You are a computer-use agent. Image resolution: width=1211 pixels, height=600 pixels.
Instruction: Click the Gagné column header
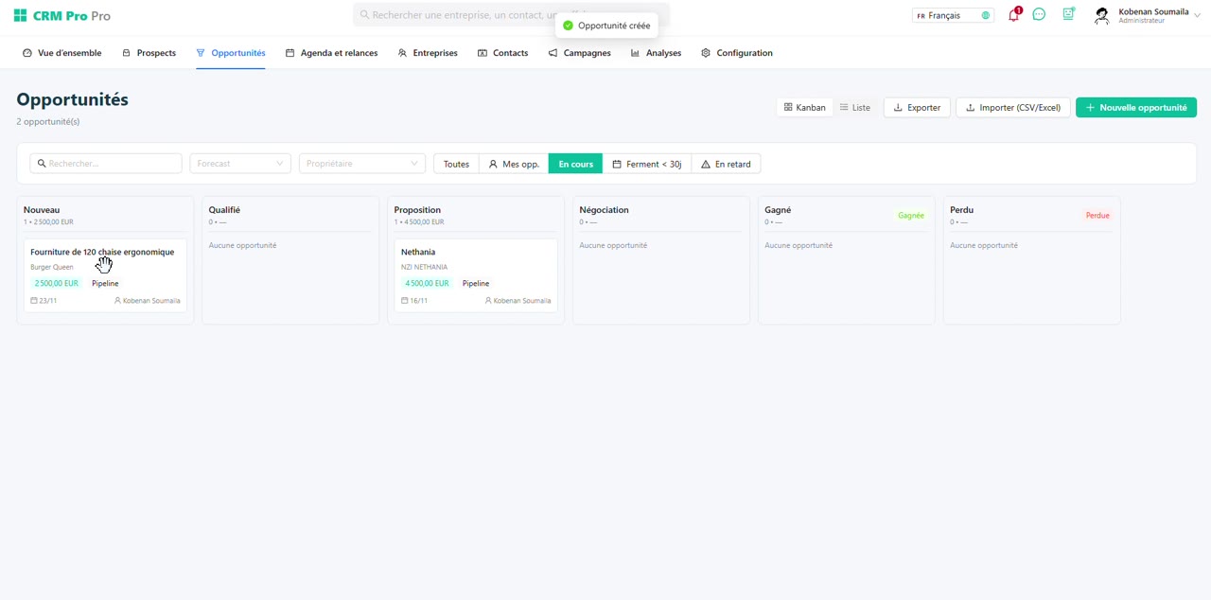point(778,210)
